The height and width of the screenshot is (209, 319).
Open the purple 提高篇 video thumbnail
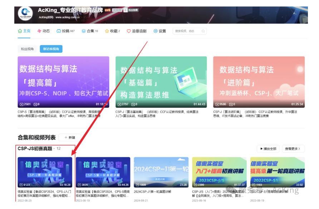pyautogui.click(x=63, y=82)
